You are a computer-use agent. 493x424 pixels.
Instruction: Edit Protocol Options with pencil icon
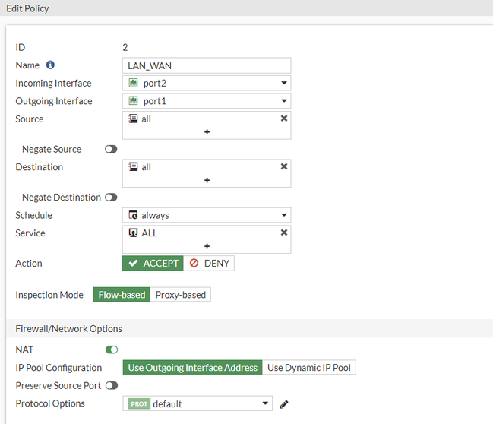coord(284,404)
